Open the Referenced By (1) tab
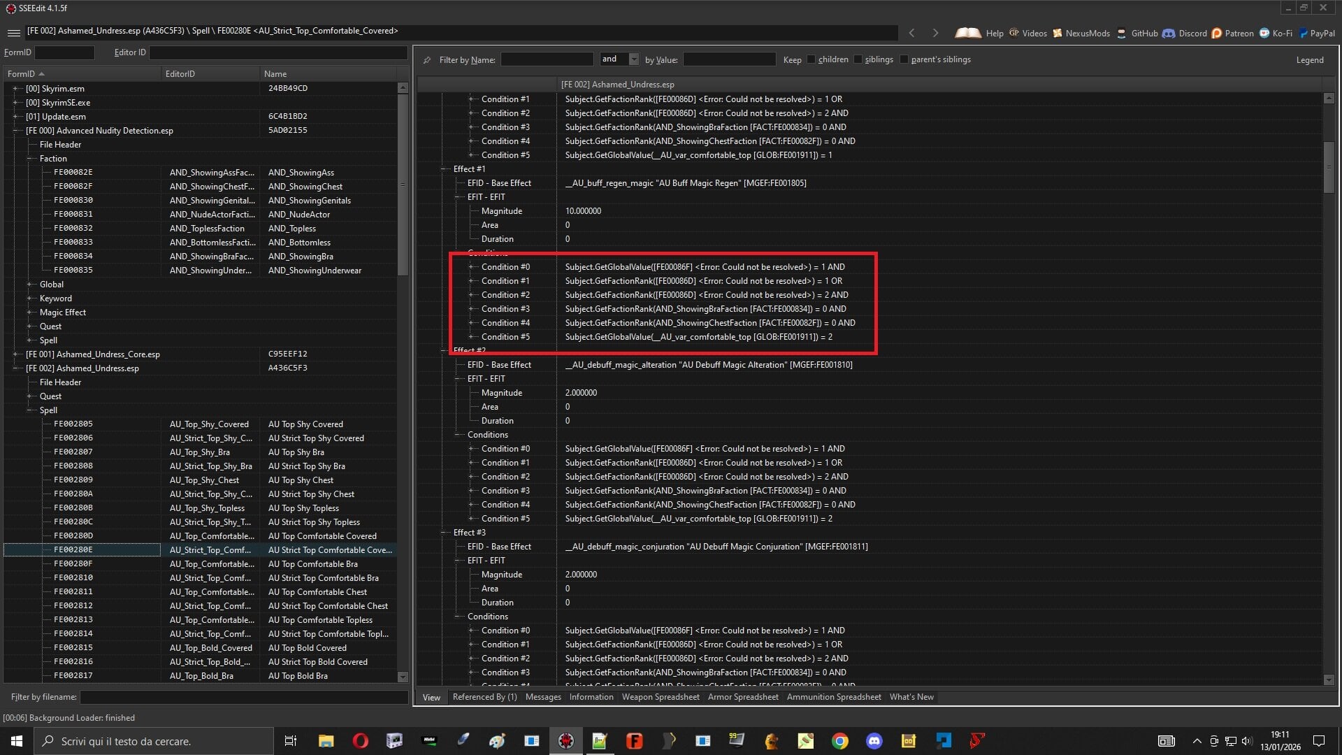This screenshot has height=755, width=1342. tap(484, 697)
